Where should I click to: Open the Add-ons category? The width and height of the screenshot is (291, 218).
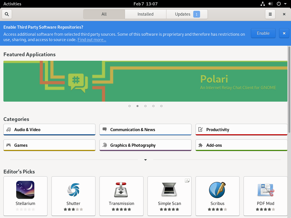point(242,145)
